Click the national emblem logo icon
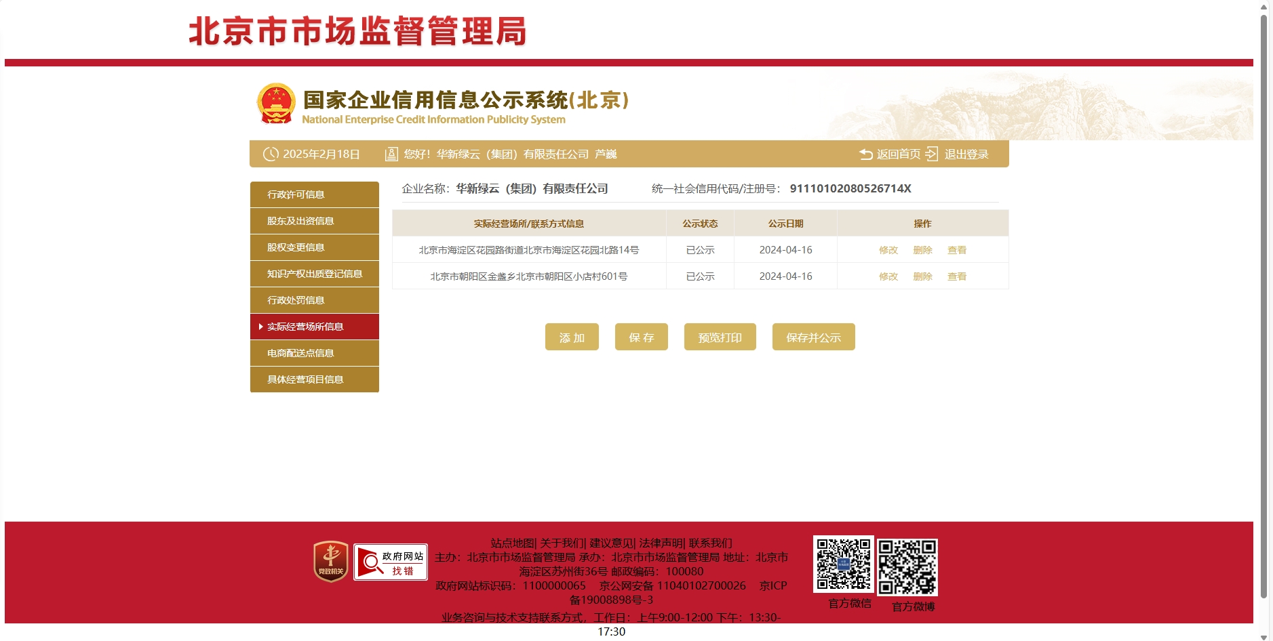 click(276, 104)
